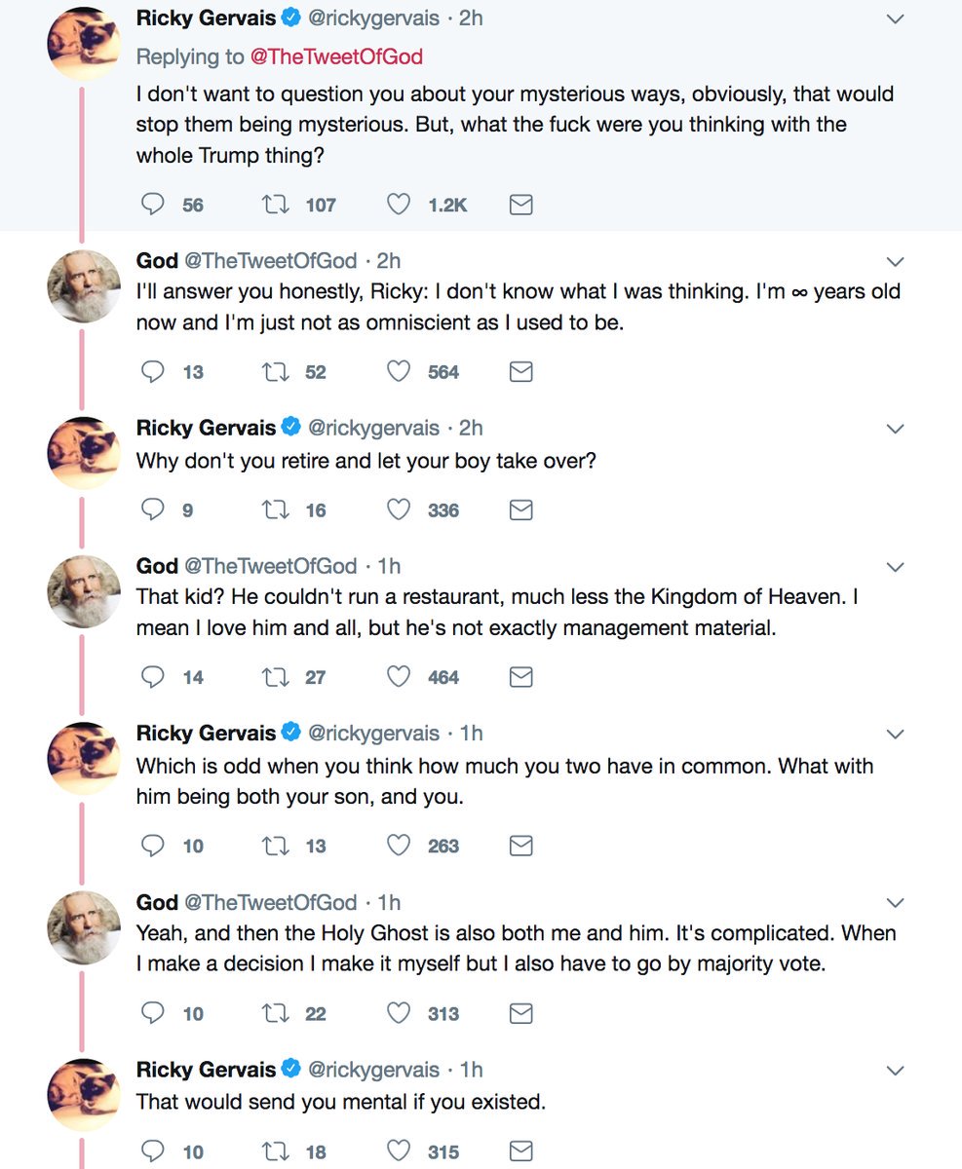The image size is (962, 1169).
Task: Like the tweet asking about Trump
Action: 398,204
